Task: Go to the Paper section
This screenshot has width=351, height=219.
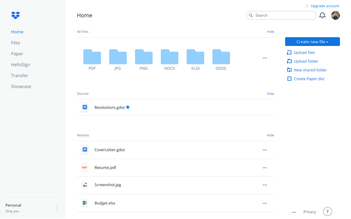Action: pos(17,53)
